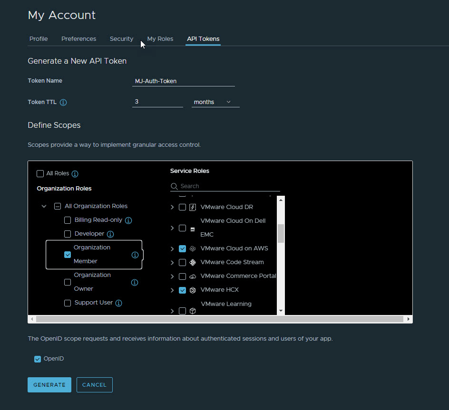This screenshot has height=410, width=449.
Task: Expand the VMware HCX roles
Action: tap(172, 290)
